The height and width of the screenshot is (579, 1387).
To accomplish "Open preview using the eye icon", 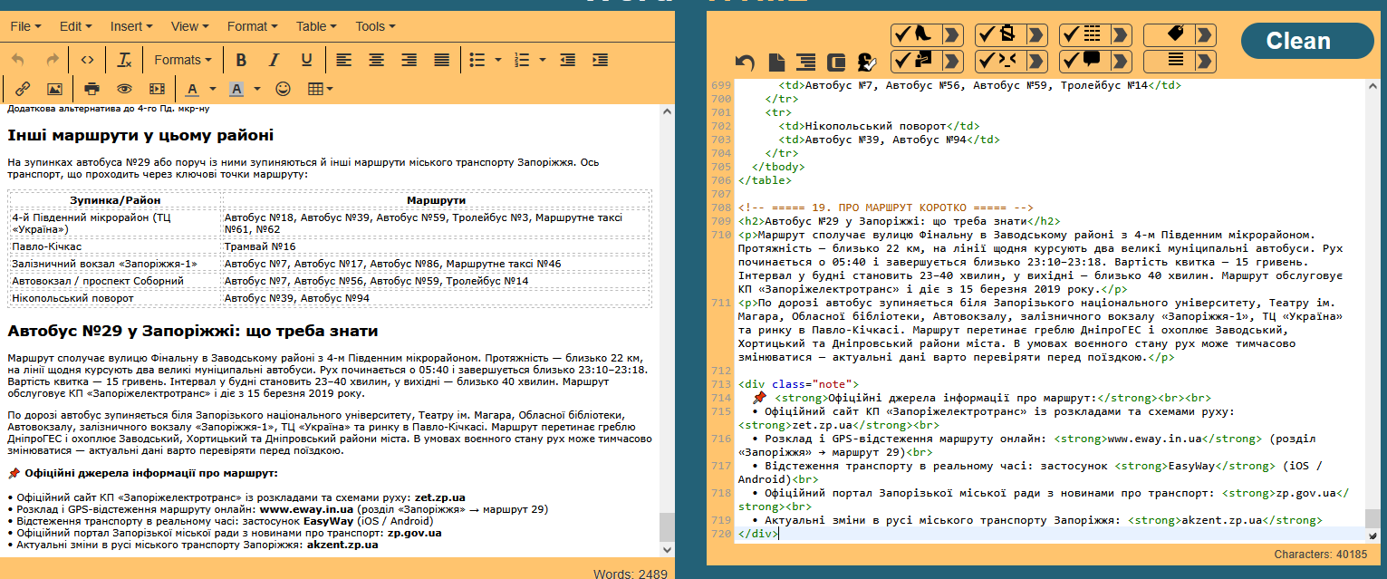I will click(x=124, y=89).
